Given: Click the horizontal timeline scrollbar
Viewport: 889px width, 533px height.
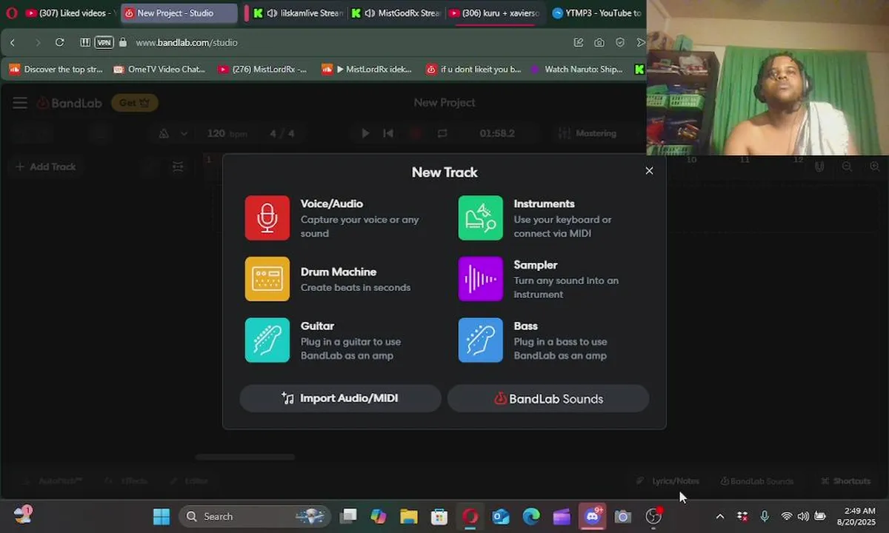Looking at the screenshot, I should click(x=245, y=457).
